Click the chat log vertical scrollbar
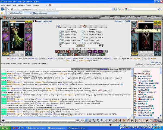The height and width of the screenshot is (130, 163). coord(132,92)
